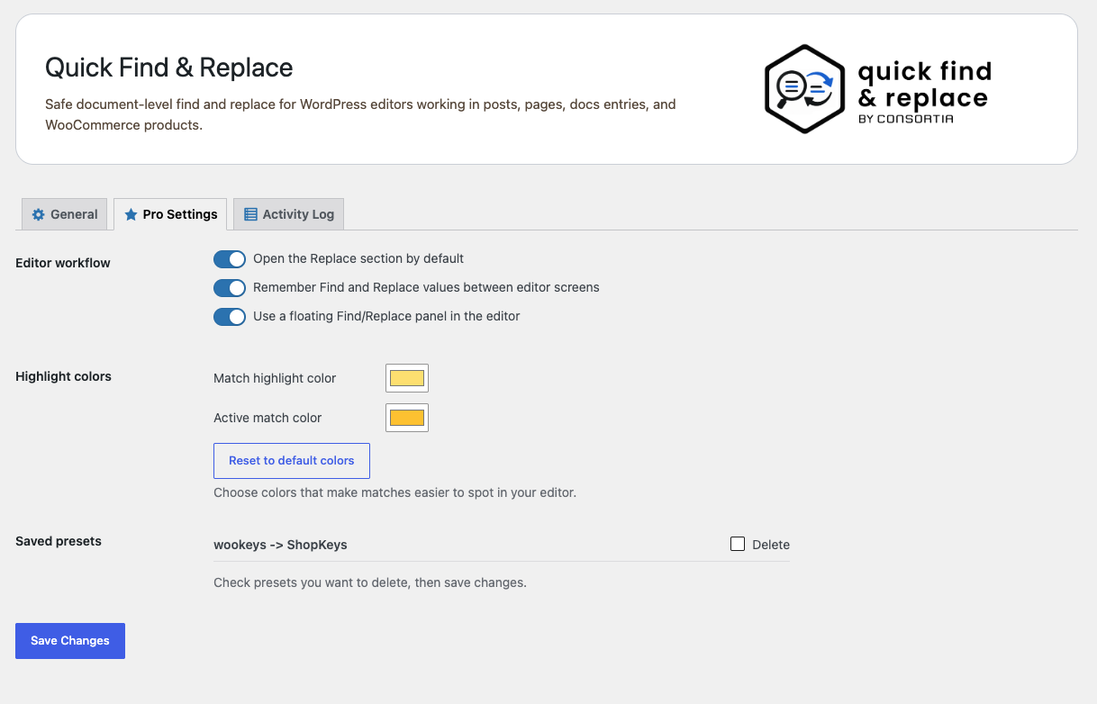1097x704 pixels.
Task: Click the 'Safe document-level find and replace' description
Action: (x=360, y=114)
